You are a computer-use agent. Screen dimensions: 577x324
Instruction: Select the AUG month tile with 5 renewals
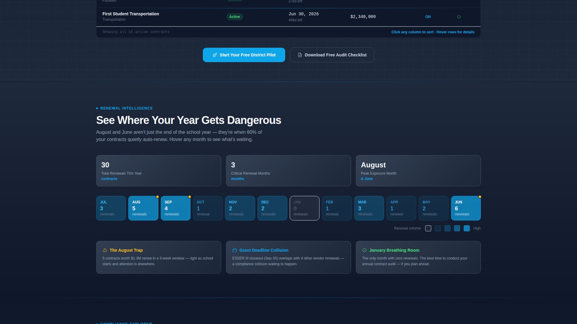[143, 208]
